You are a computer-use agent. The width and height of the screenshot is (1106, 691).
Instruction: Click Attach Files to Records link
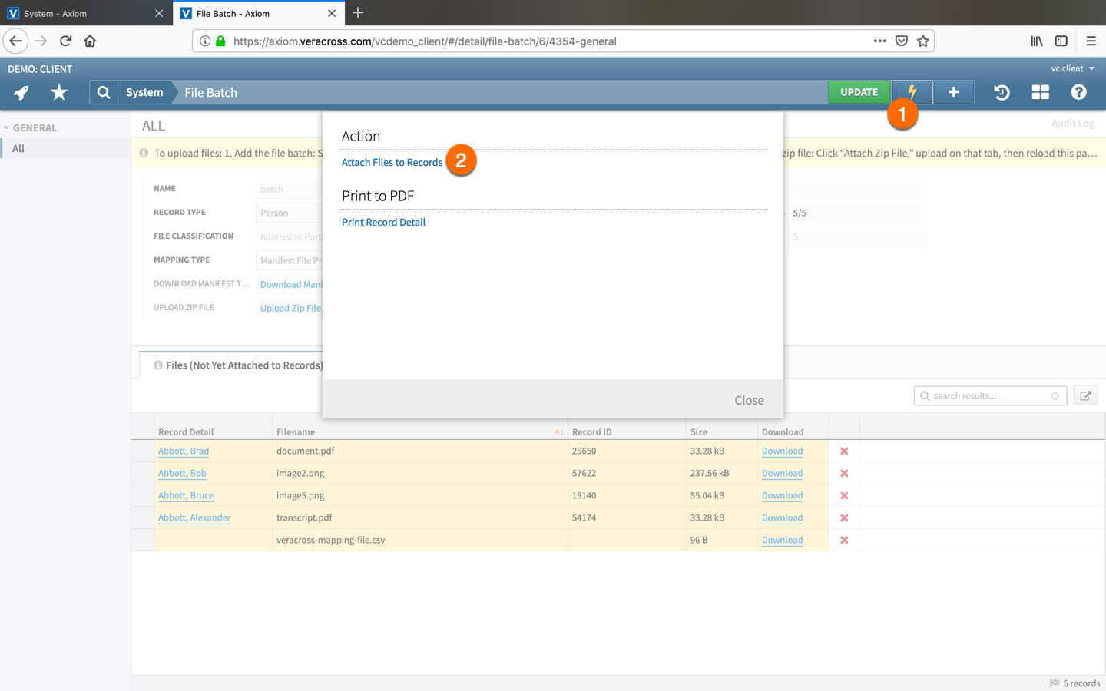point(392,163)
